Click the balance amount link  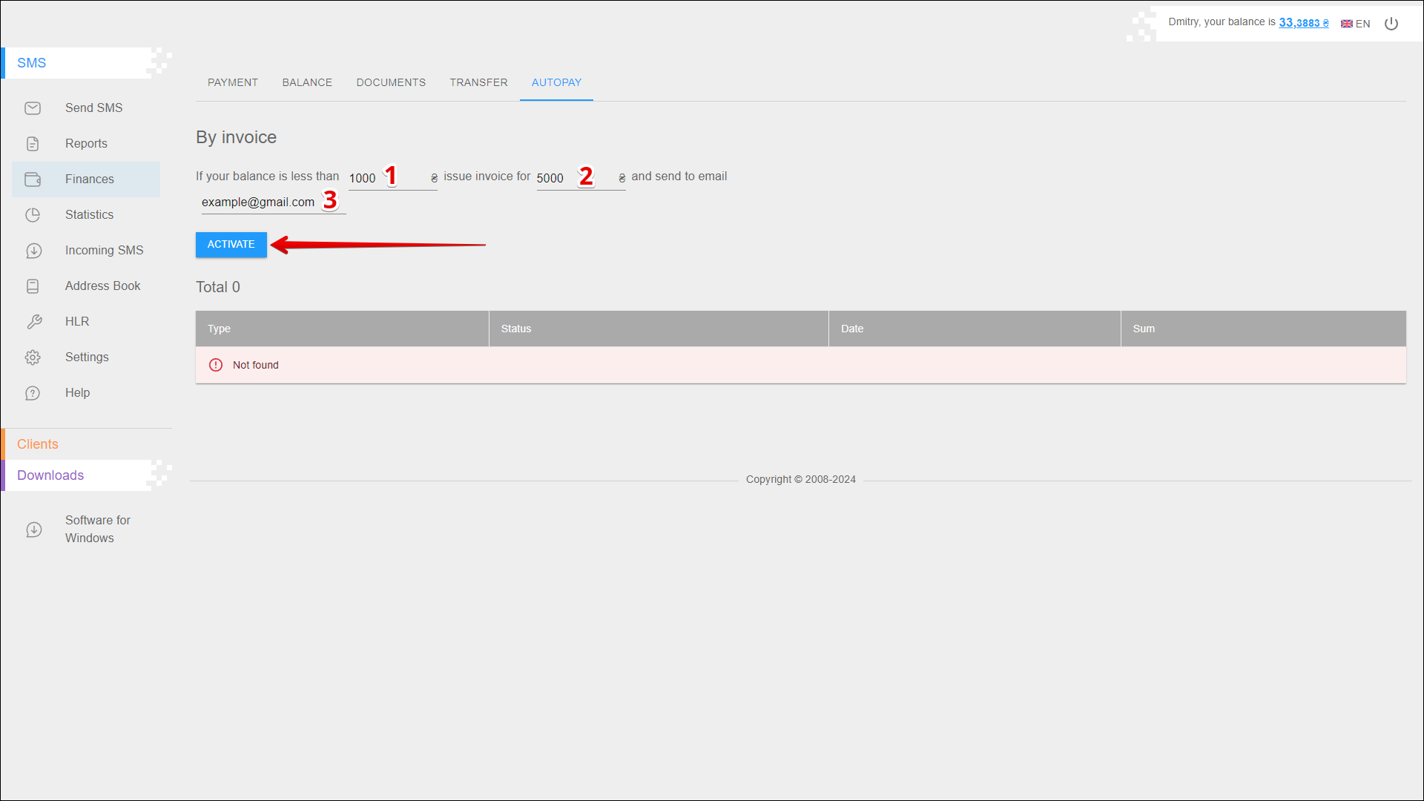[1303, 23]
